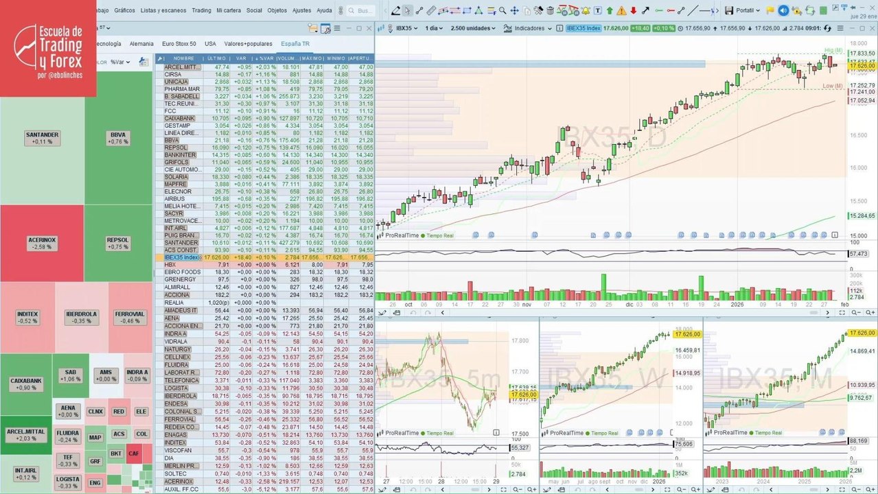Click the yellow warning triangle marker
Viewport: 878px width, 494px height.
click(621, 10)
